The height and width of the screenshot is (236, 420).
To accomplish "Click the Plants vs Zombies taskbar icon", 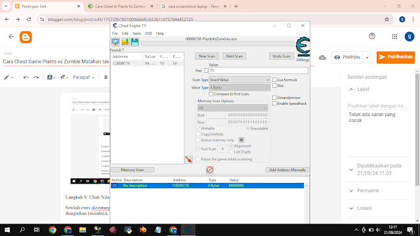I will coord(98,230).
